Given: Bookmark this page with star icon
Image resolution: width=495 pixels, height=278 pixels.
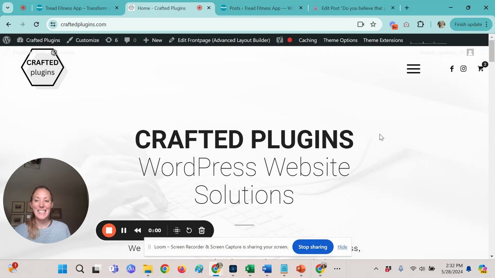Looking at the screenshot, I should (373, 24).
